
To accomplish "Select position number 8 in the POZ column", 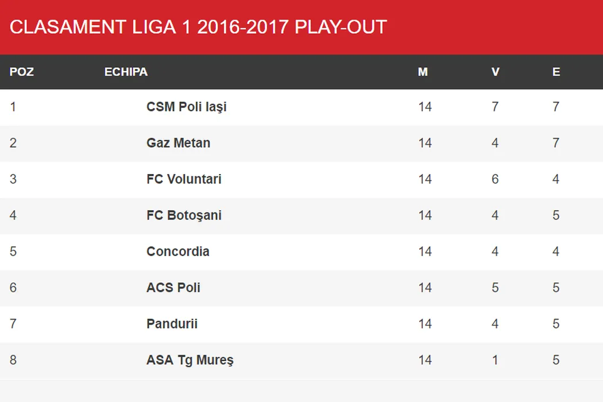I will (x=13, y=360).
